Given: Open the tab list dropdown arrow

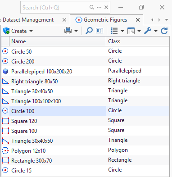Looking at the screenshot, I should [167, 20].
